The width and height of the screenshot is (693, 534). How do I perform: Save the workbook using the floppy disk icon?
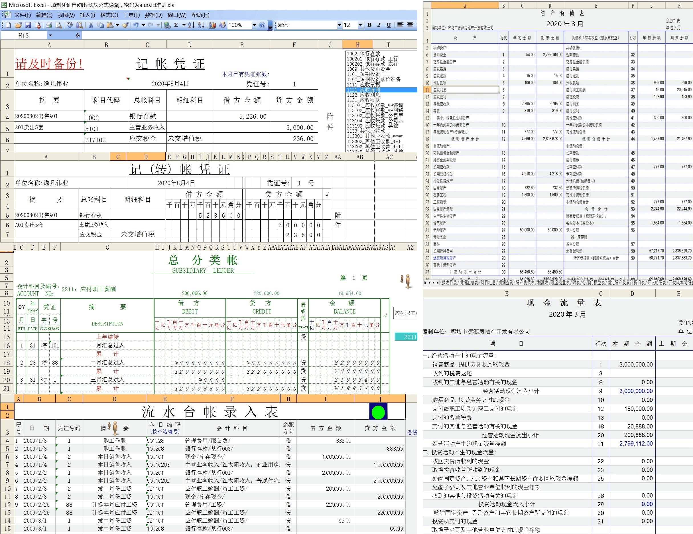[28, 25]
